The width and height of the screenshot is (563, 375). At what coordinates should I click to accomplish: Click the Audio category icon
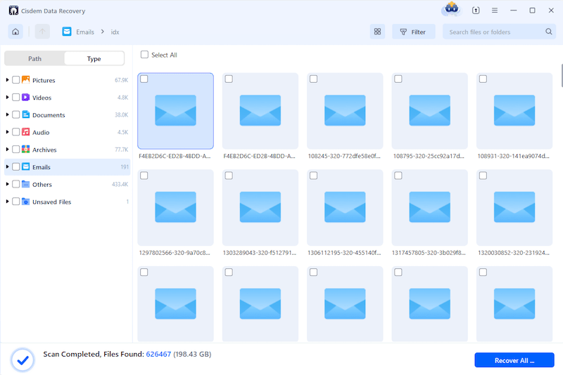25,132
